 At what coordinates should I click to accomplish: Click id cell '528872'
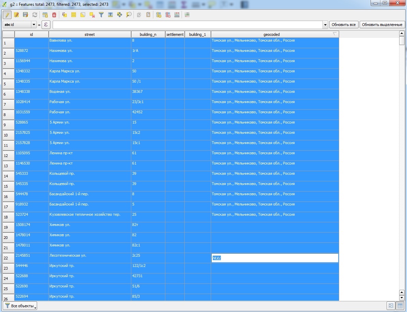[x=31, y=53]
